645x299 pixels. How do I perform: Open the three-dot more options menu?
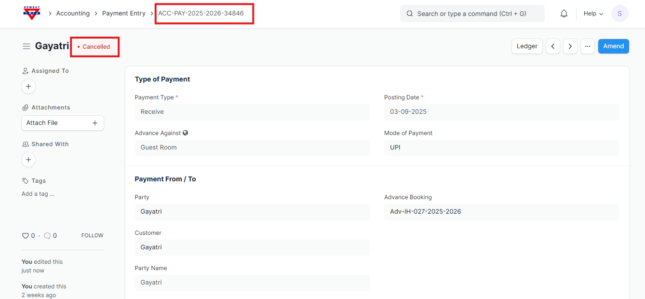click(587, 46)
